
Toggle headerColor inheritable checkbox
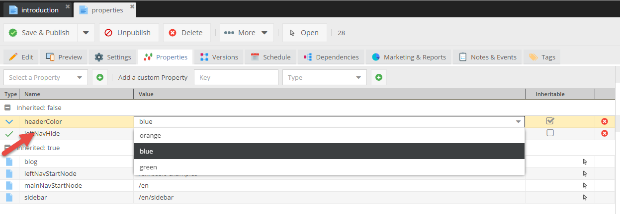pyautogui.click(x=550, y=121)
